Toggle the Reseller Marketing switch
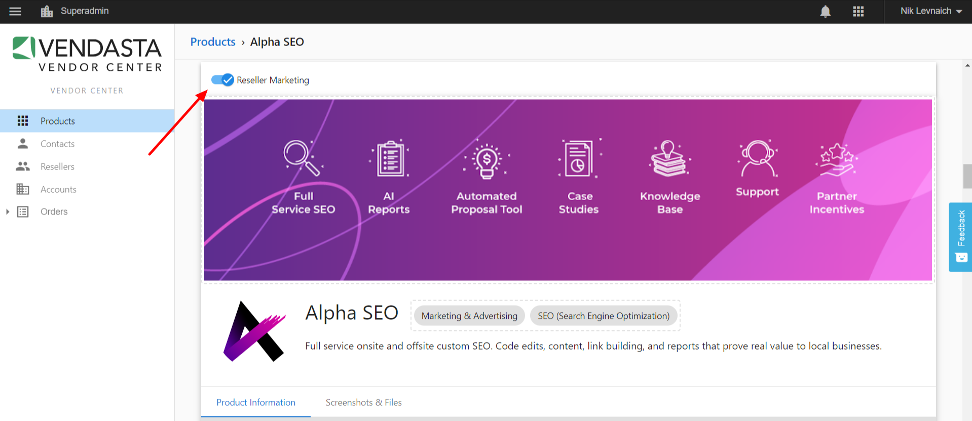972x421 pixels. pyautogui.click(x=222, y=80)
